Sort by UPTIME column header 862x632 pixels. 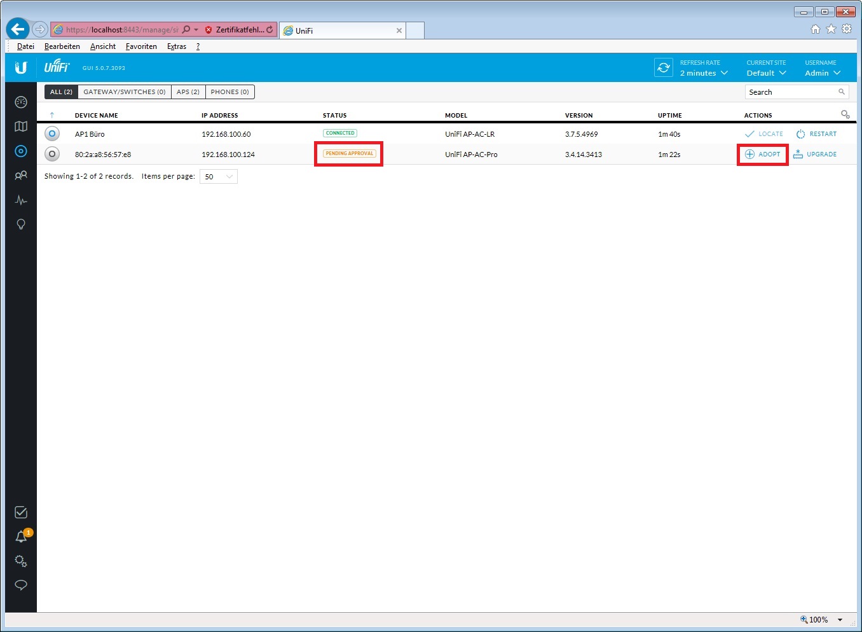[670, 116]
